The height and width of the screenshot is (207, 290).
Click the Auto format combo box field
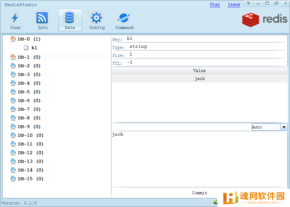(x=266, y=127)
